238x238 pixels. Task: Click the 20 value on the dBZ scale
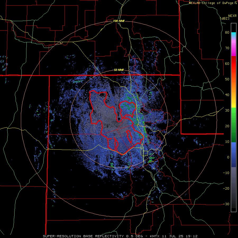tap(227, 126)
